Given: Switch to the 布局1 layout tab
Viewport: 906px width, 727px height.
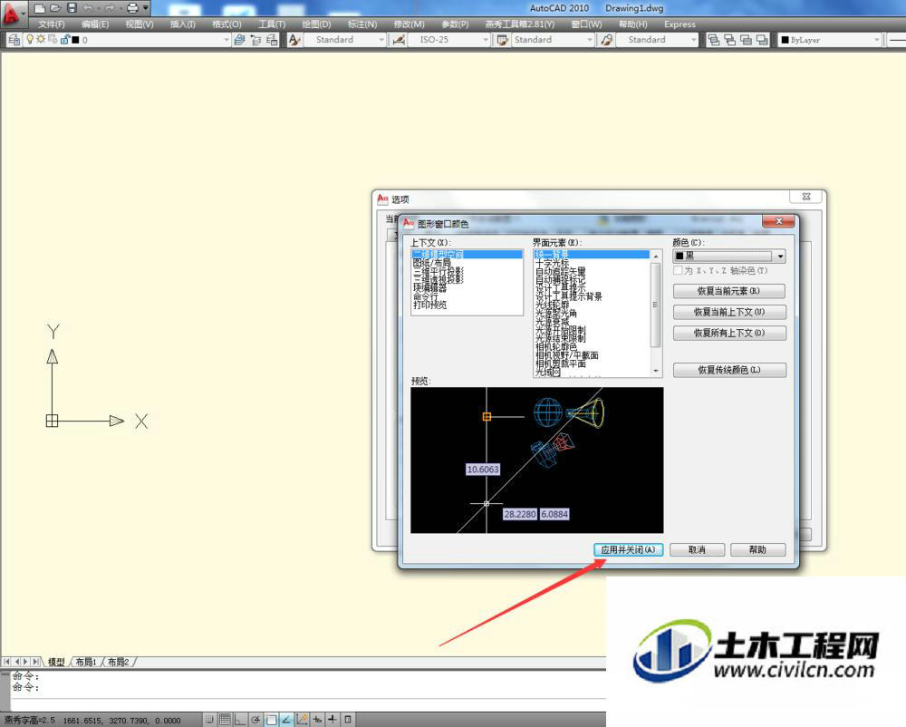Looking at the screenshot, I should [85, 662].
